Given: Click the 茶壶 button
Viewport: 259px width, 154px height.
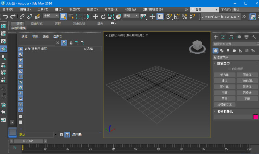Looking at the screenshot, I should click(224, 99).
